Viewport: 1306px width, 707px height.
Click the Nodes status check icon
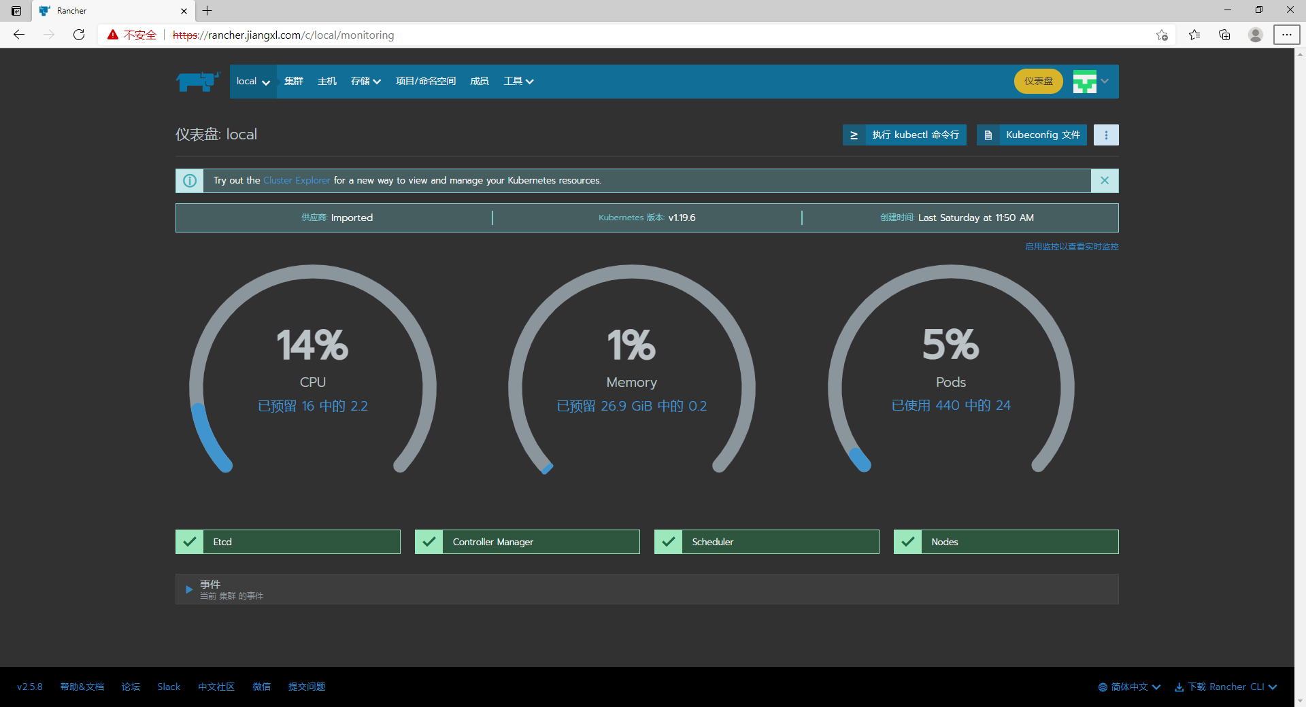[908, 542]
